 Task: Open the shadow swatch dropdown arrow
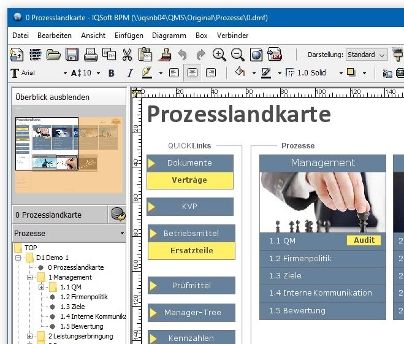pos(364,74)
